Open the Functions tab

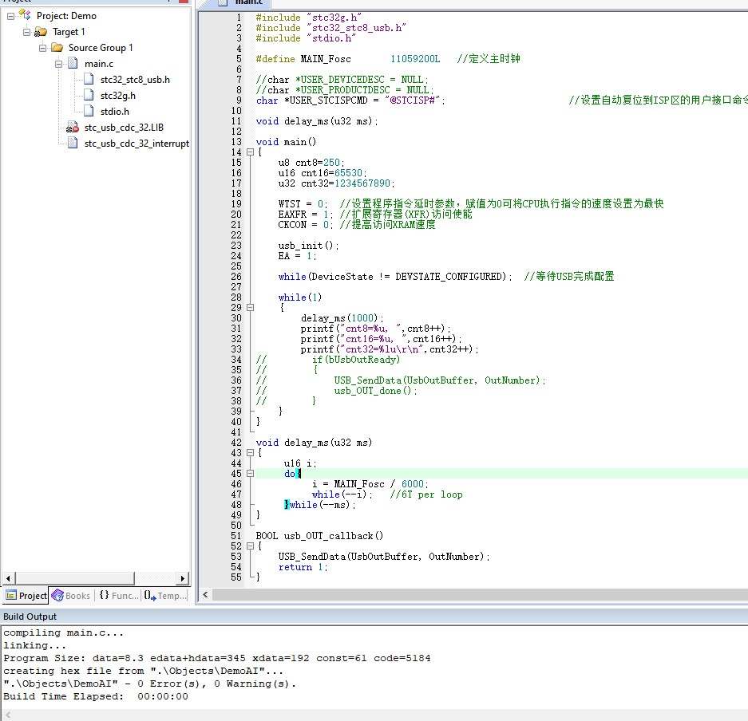pos(118,596)
